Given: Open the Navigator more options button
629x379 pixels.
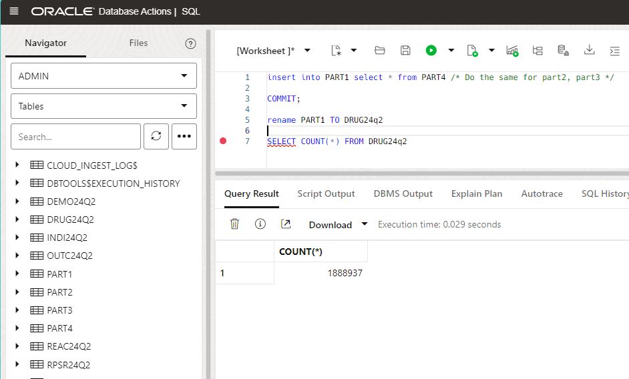Looking at the screenshot, I should [184, 136].
